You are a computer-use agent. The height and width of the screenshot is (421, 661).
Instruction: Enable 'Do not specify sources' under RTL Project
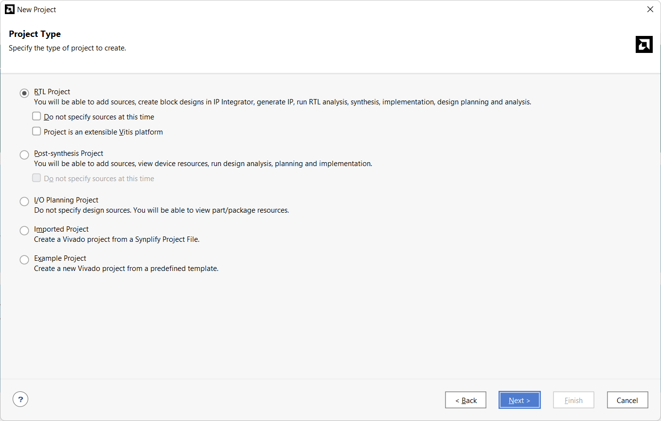pos(36,117)
